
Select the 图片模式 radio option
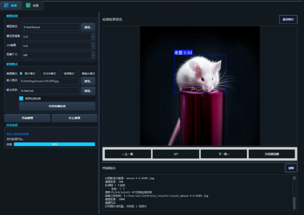click(x=21, y=74)
